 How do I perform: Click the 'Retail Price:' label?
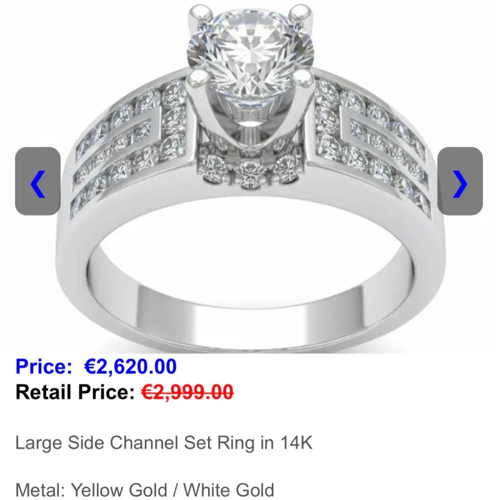pyautogui.click(x=76, y=392)
